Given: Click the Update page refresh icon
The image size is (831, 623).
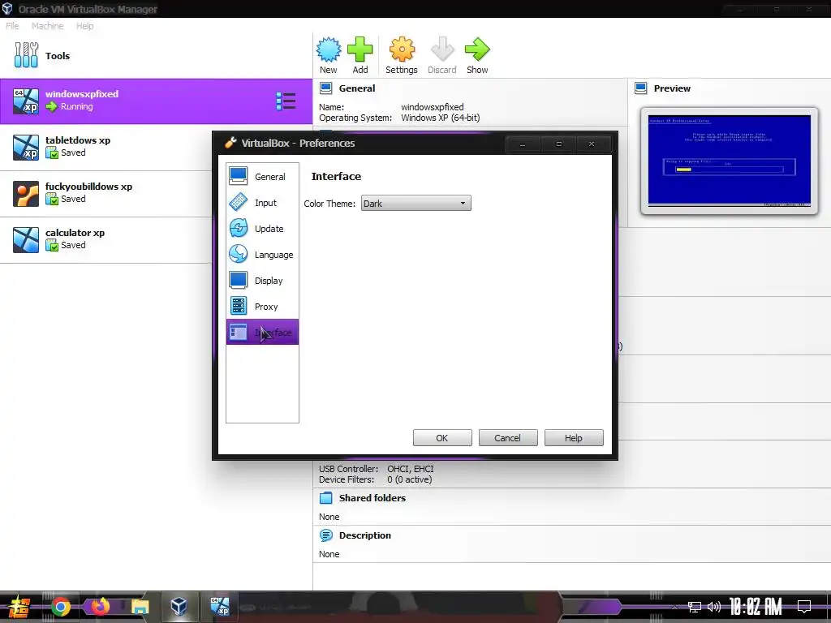Looking at the screenshot, I should 239,228.
